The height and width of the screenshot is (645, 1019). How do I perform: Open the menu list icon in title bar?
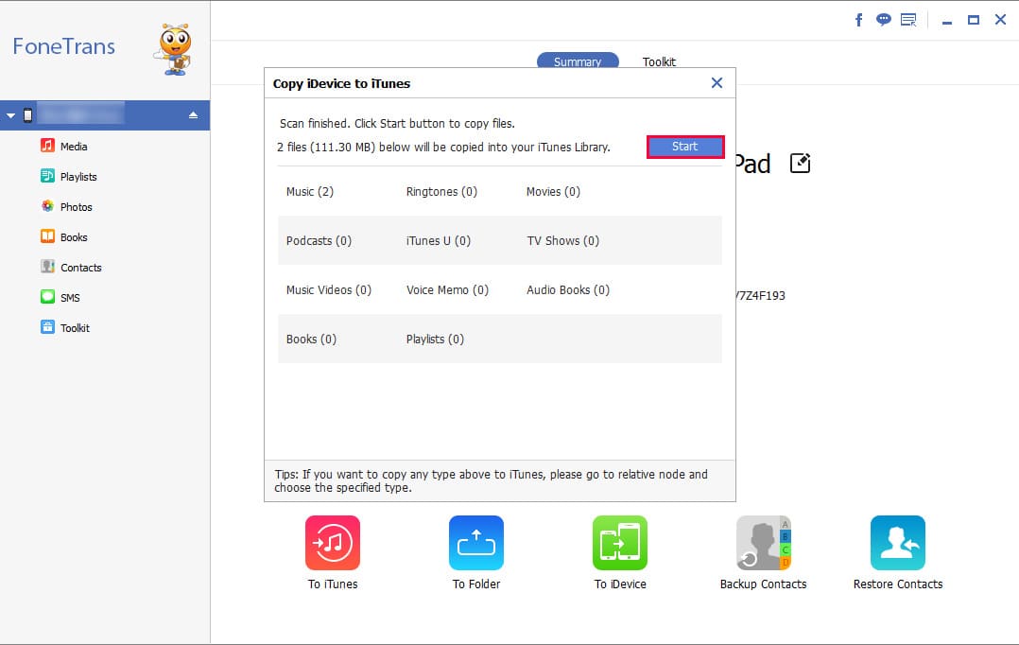coord(908,20)
